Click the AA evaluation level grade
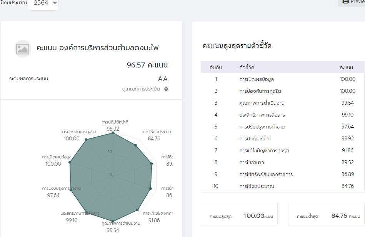Screen dimensions: 365x237 163,79
